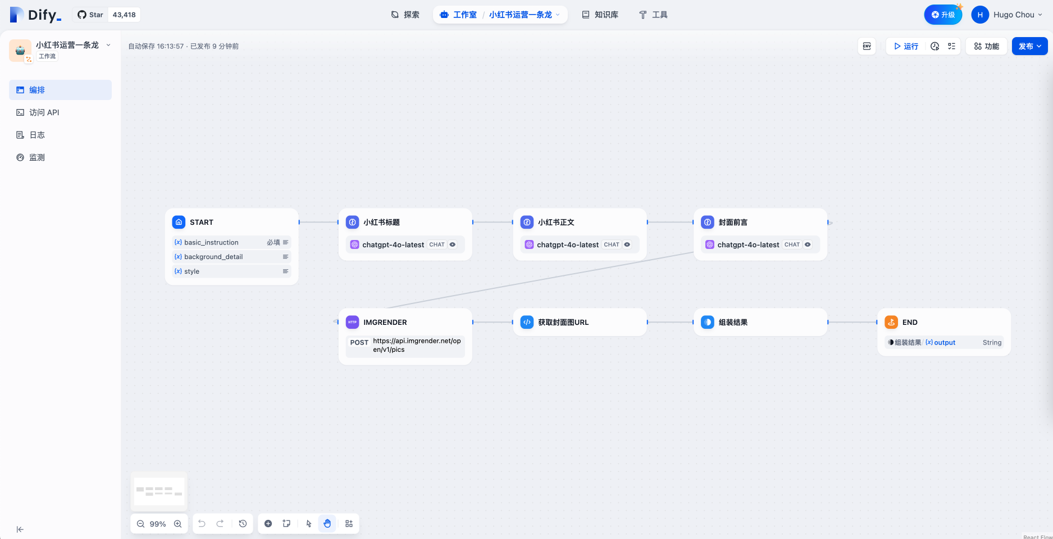The height and width of the screenshot is (539, 1053).
Task: Organize nodes with the layout icon
Action: [x=349, y=524]
